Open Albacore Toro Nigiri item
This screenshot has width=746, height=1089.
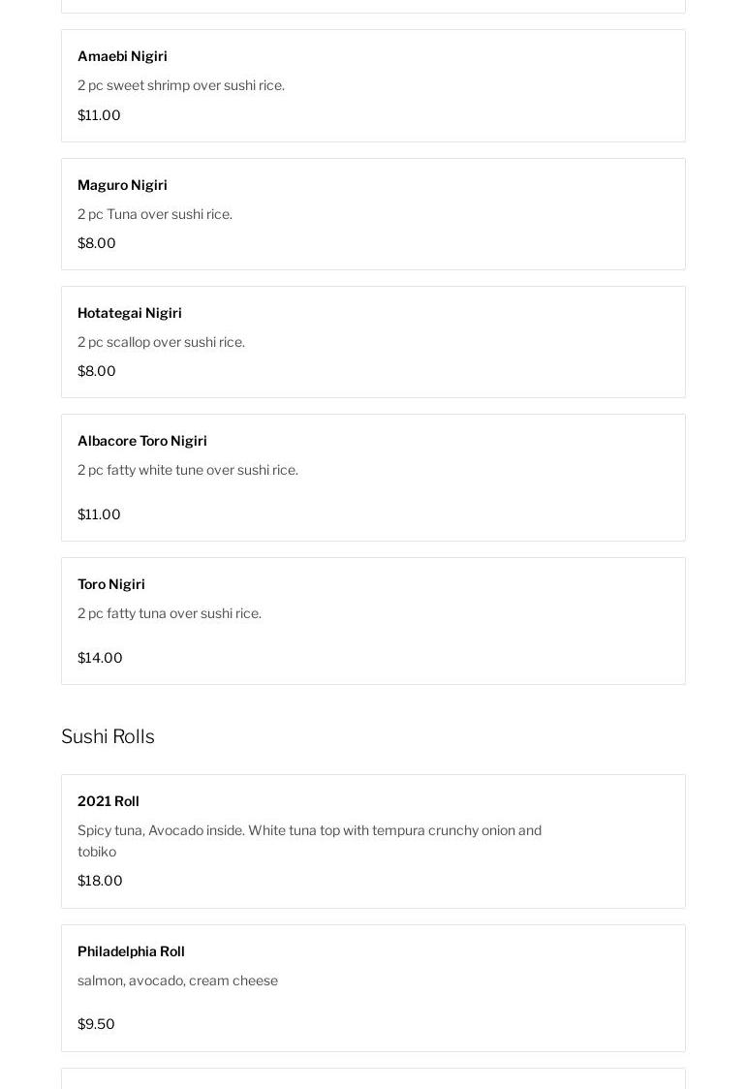coord(142,441)
